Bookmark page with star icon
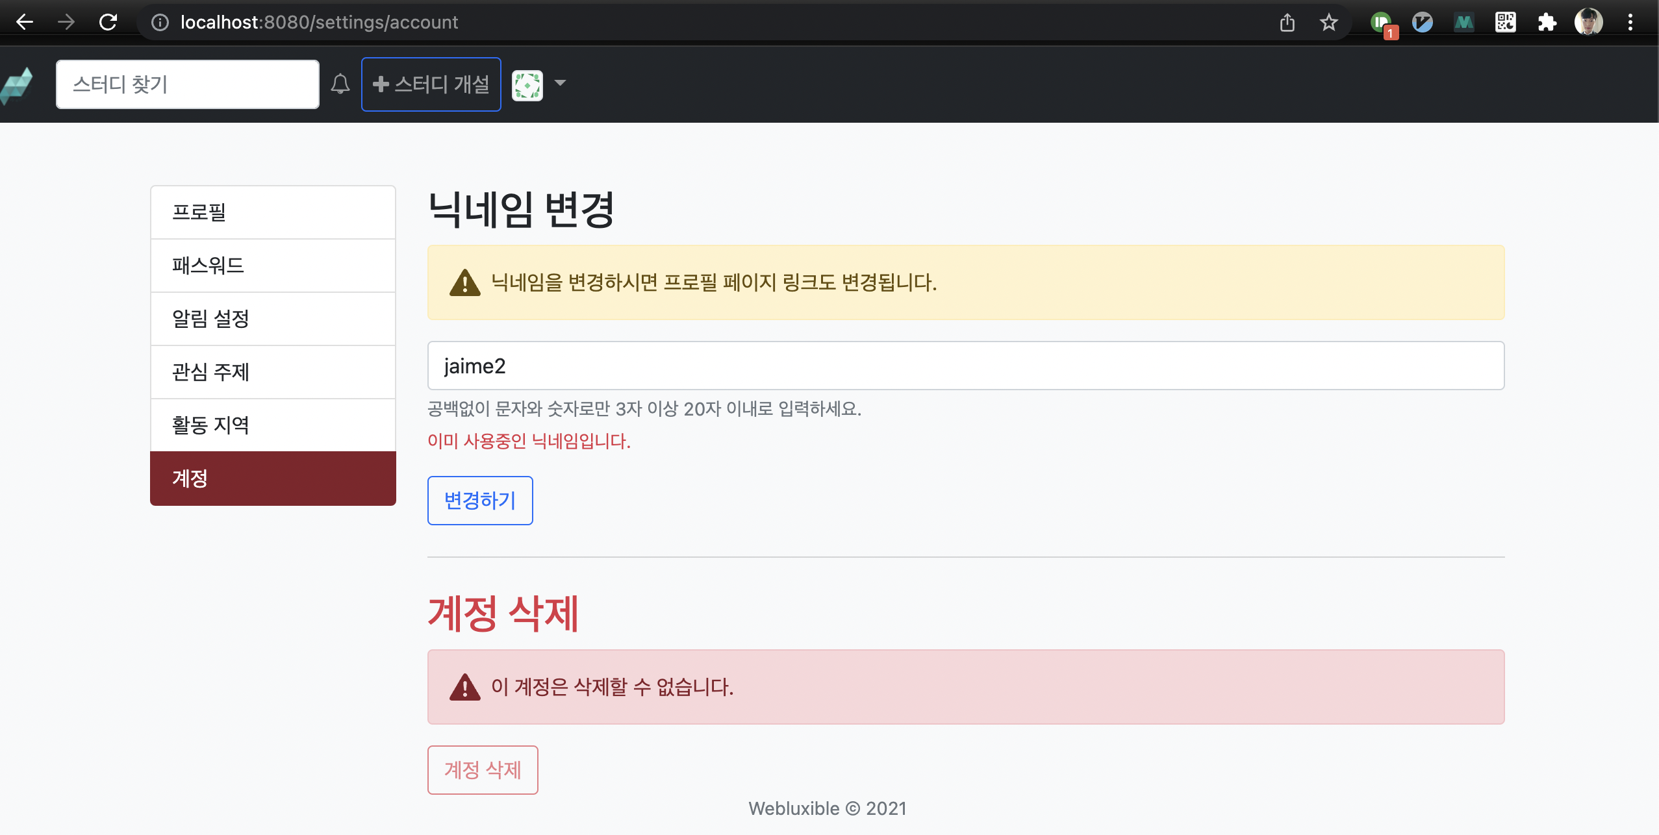This screenshot has height=835, width=1659. tap(1328, 23)
